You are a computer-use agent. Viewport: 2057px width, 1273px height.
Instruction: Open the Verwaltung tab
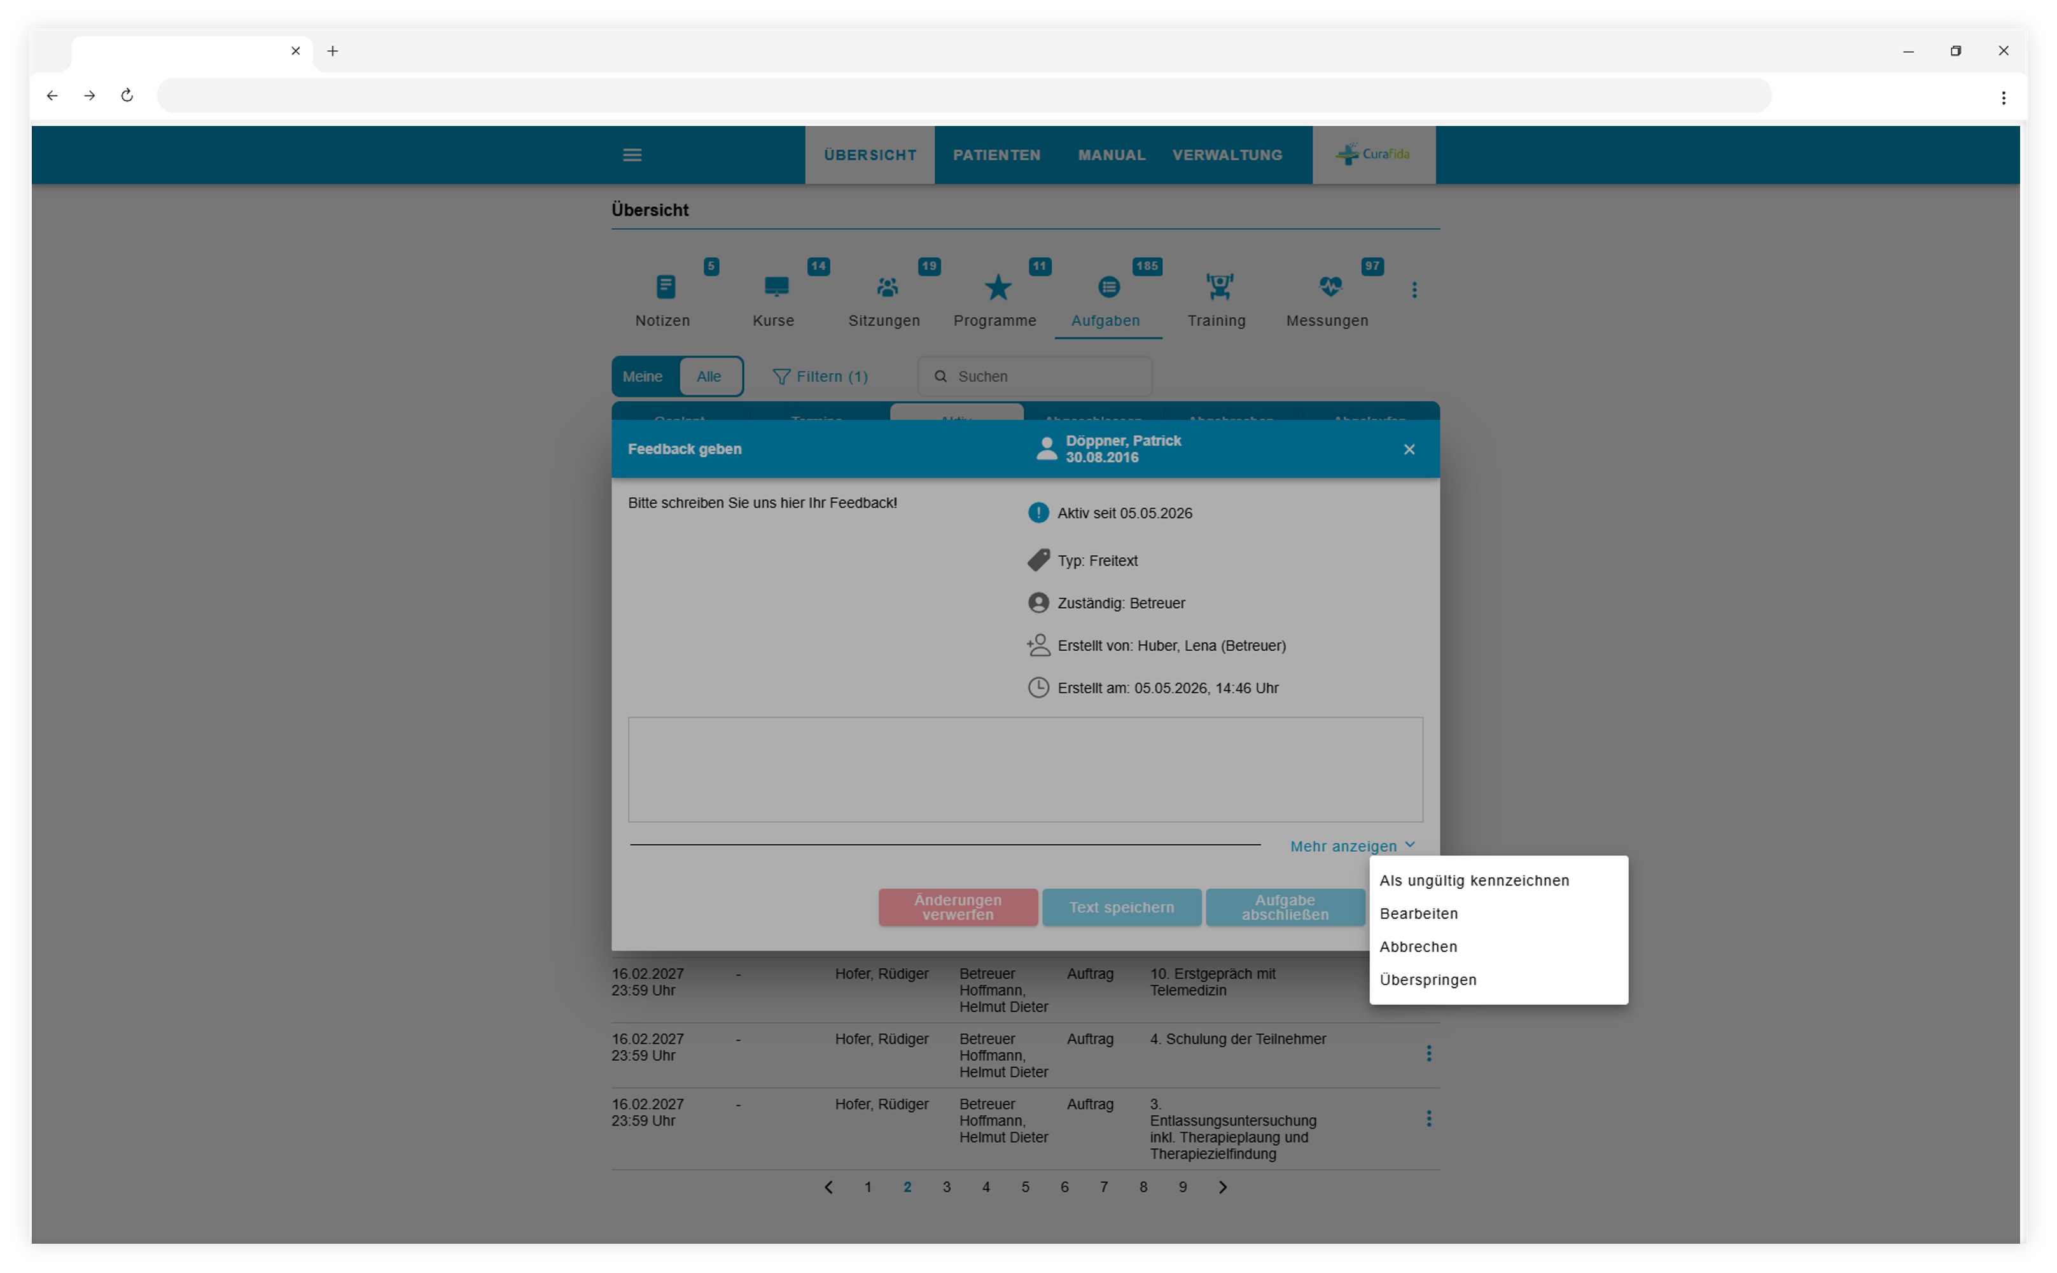click(1227, 155)
